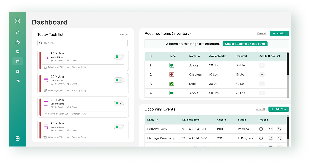The image size is (310, 163).
Task: Email the Marriage Ceremony event contact
Action: point(270,138)
